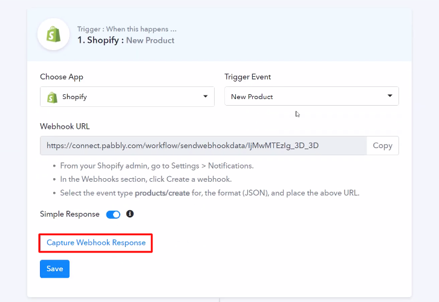Click instruction 'From your Shopify admin, go to Settings'
439x302 pixels.
157,166
